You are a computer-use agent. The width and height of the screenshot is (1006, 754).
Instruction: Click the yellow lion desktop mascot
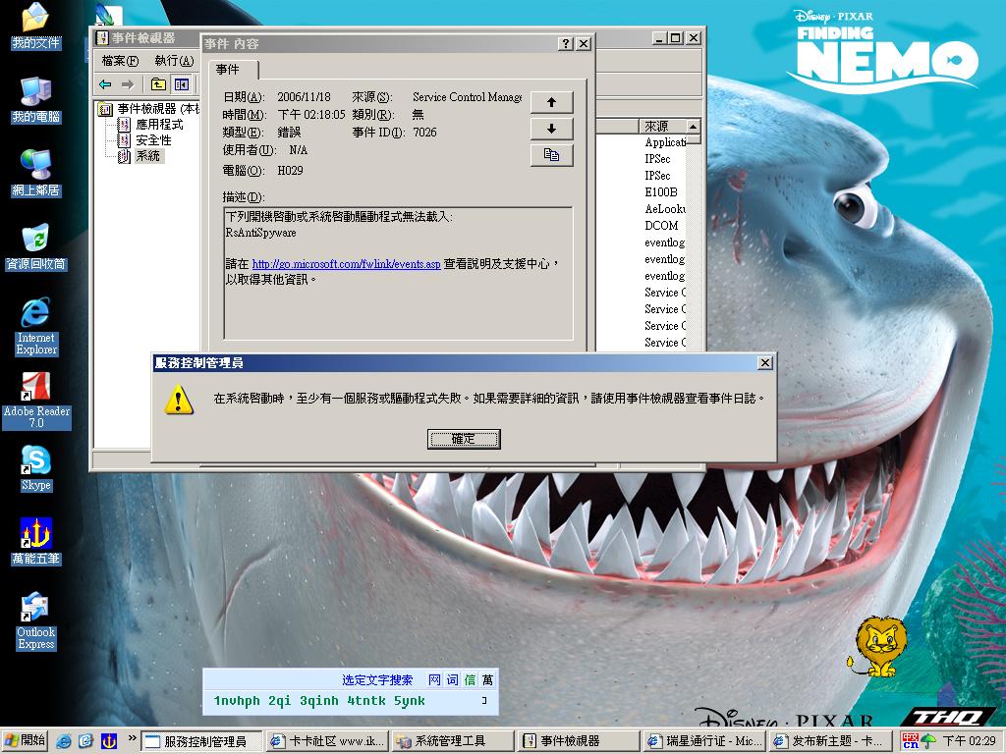[x=877, y=646]
